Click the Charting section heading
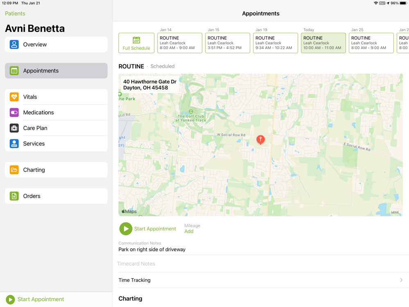Screen dimensions: 409x307 pyautogui.click(x=130, y=299)
